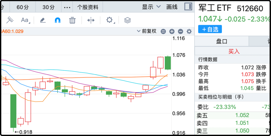The width and height of the screenshot is (271, 136).
Task: Click the tall green candlestick at 0.918 low
Action: coord(13,111)
